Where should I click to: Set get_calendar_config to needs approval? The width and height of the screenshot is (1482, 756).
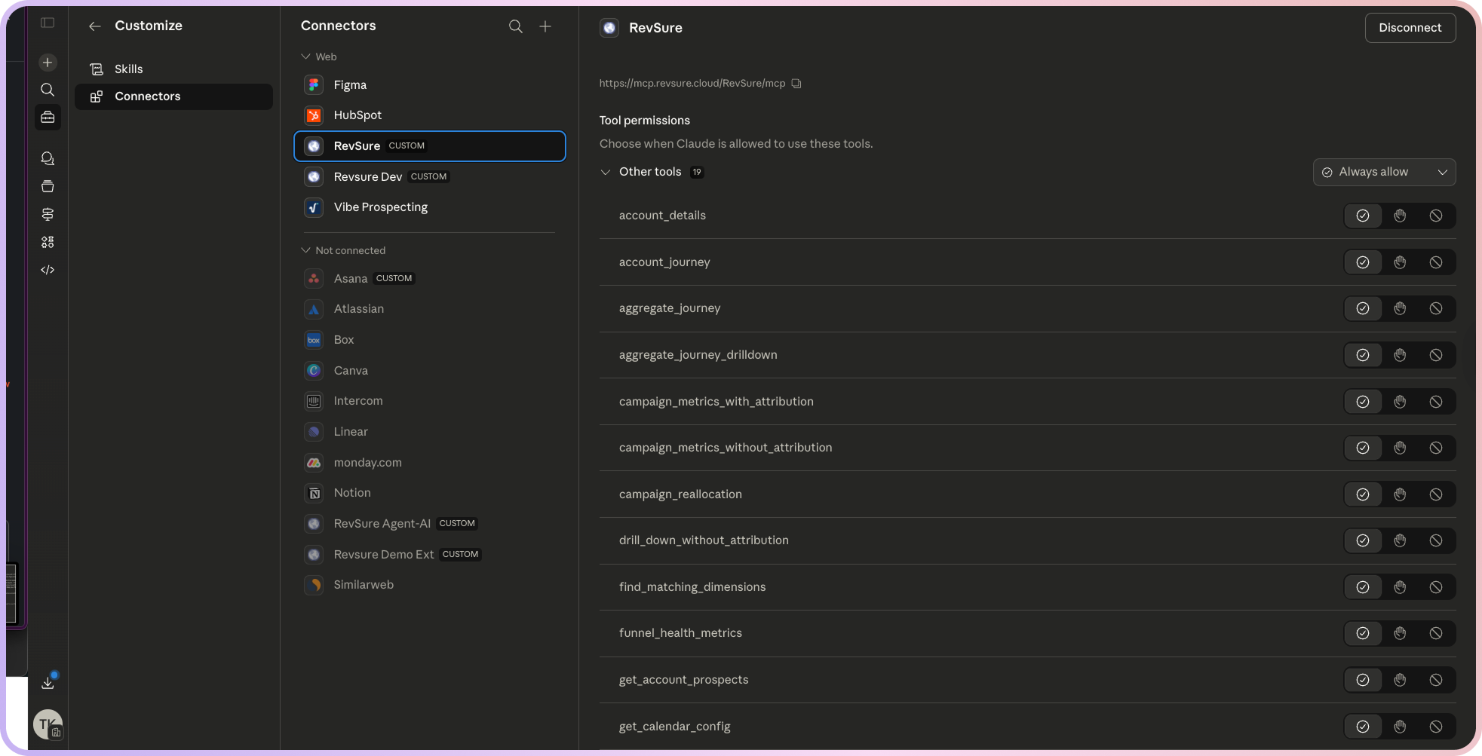(x=1400, y=727)
